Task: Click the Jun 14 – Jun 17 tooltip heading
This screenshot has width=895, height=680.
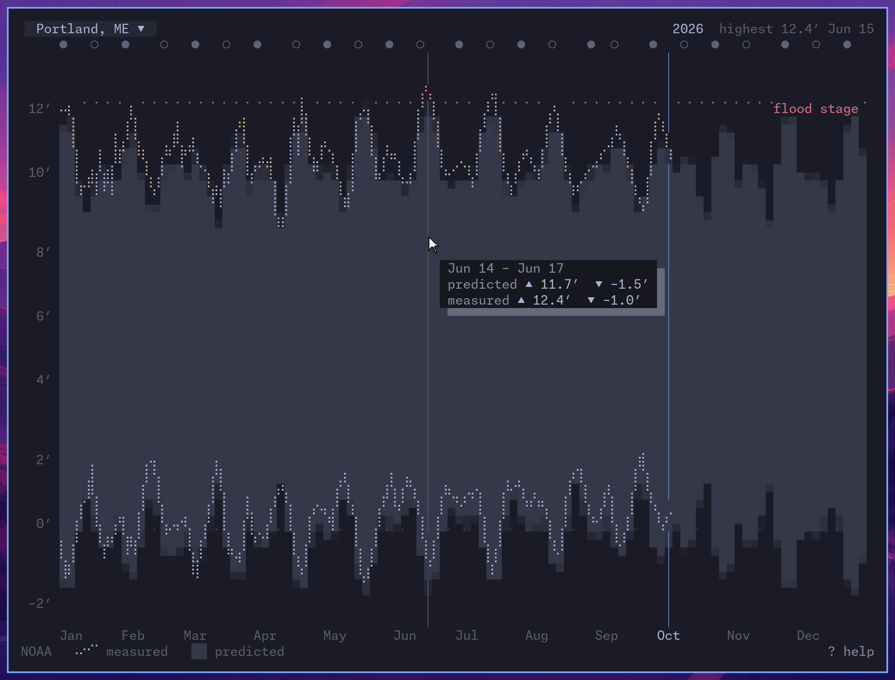Action: pos(505,268)
